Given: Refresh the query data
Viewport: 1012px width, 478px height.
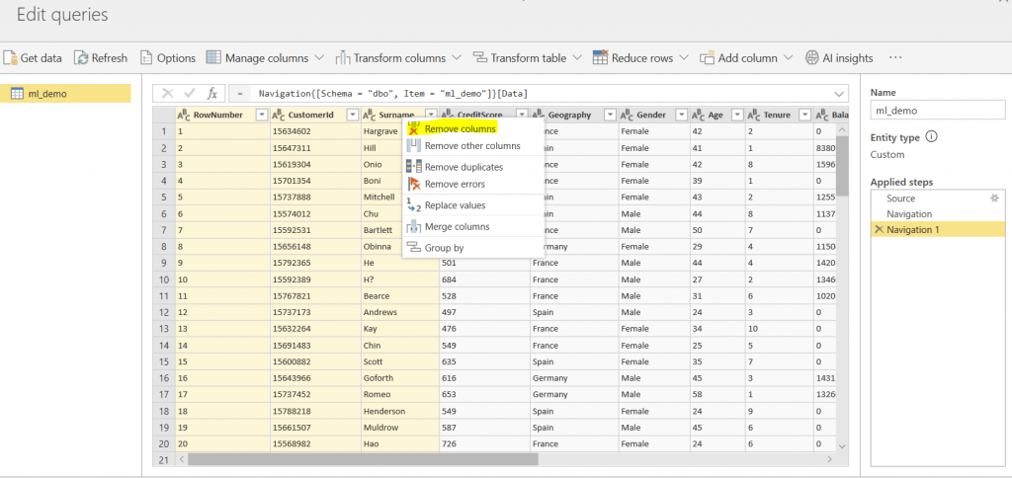Looking at the screenshot, I should pyautogui.click(x=101, y=58).
